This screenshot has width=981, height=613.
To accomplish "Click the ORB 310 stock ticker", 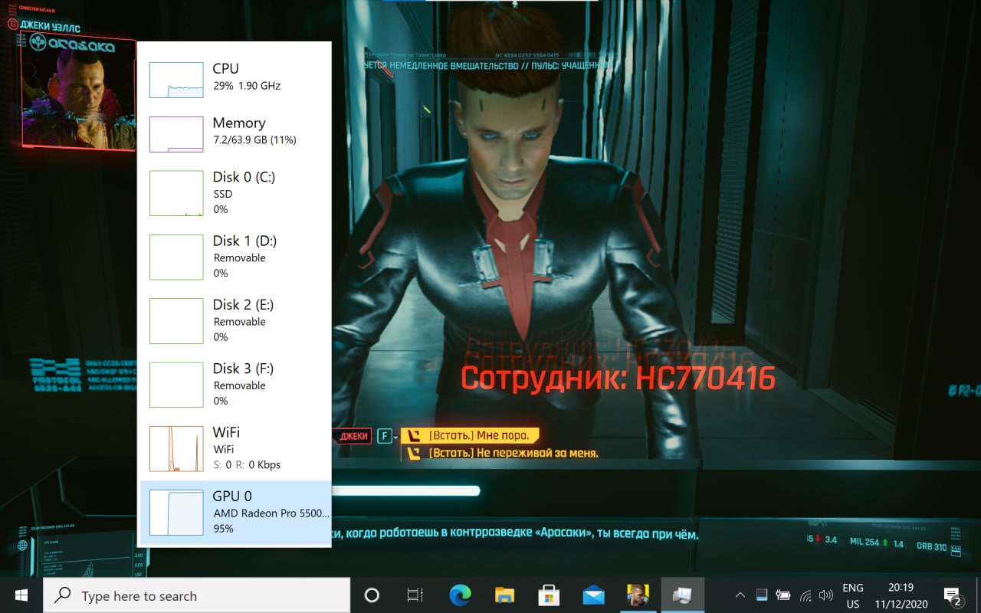I will pos(931,546).
